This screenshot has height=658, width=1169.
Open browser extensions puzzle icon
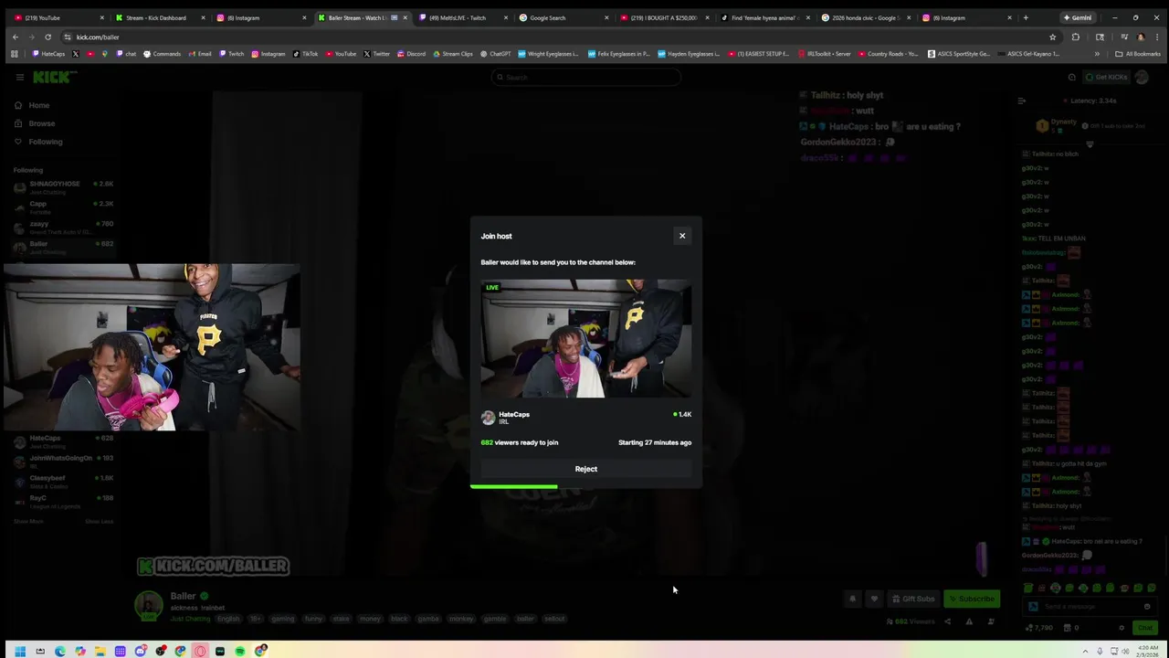click(1075, 37)
